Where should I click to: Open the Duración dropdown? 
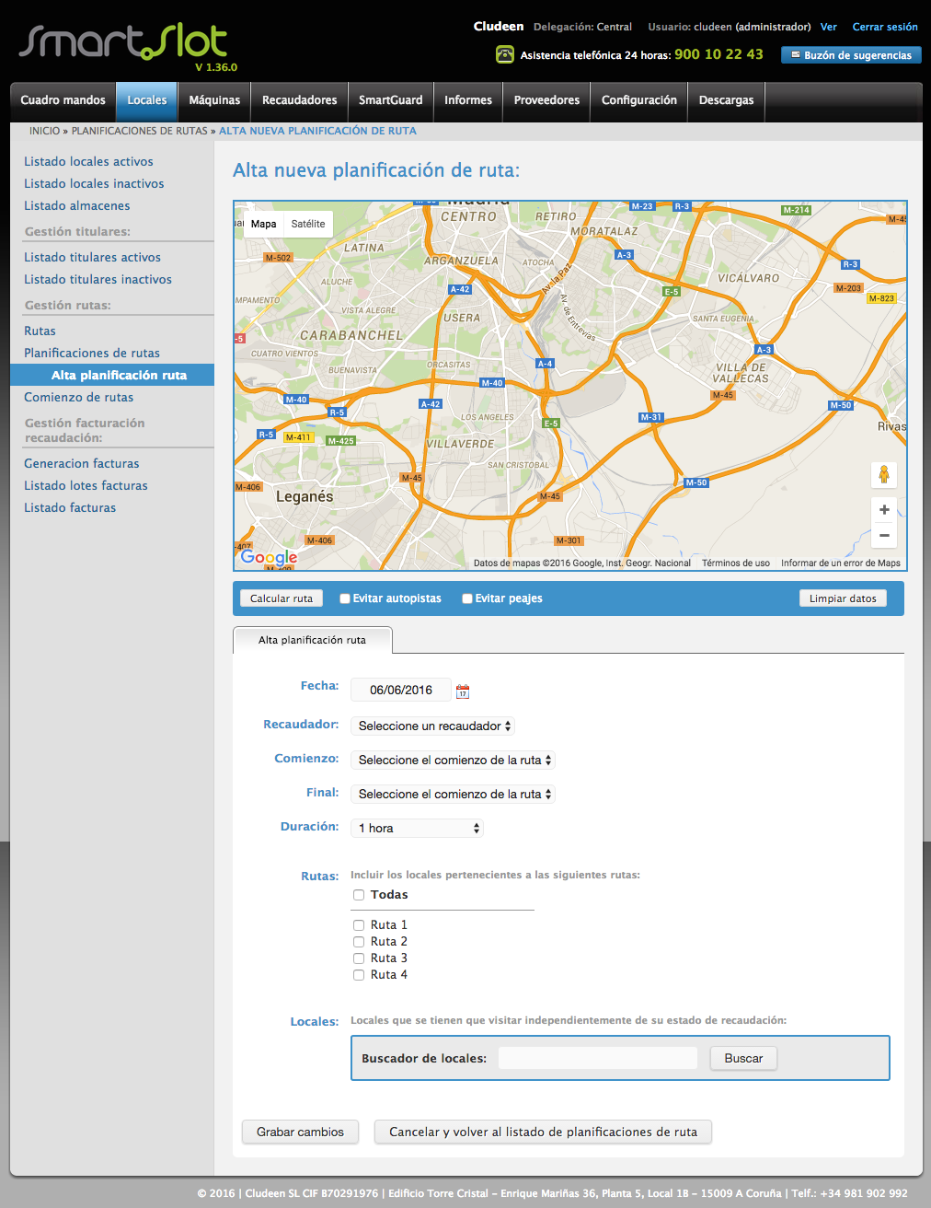point(417,828)
